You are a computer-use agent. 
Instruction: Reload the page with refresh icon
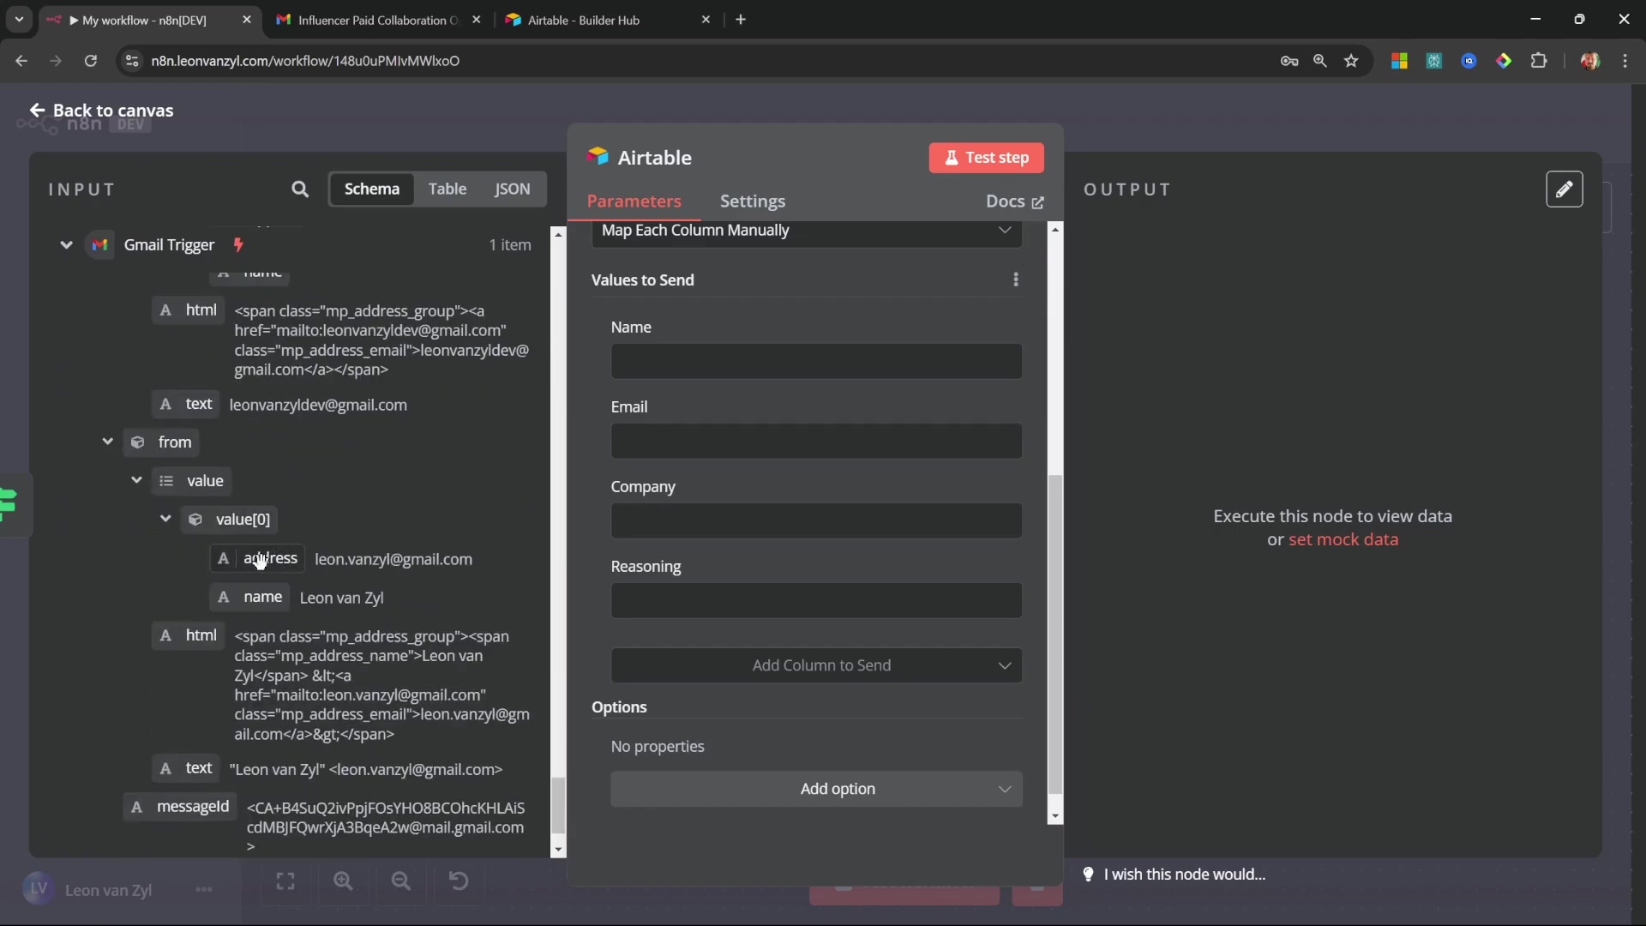pyautogui.click(x=90, y=61)
